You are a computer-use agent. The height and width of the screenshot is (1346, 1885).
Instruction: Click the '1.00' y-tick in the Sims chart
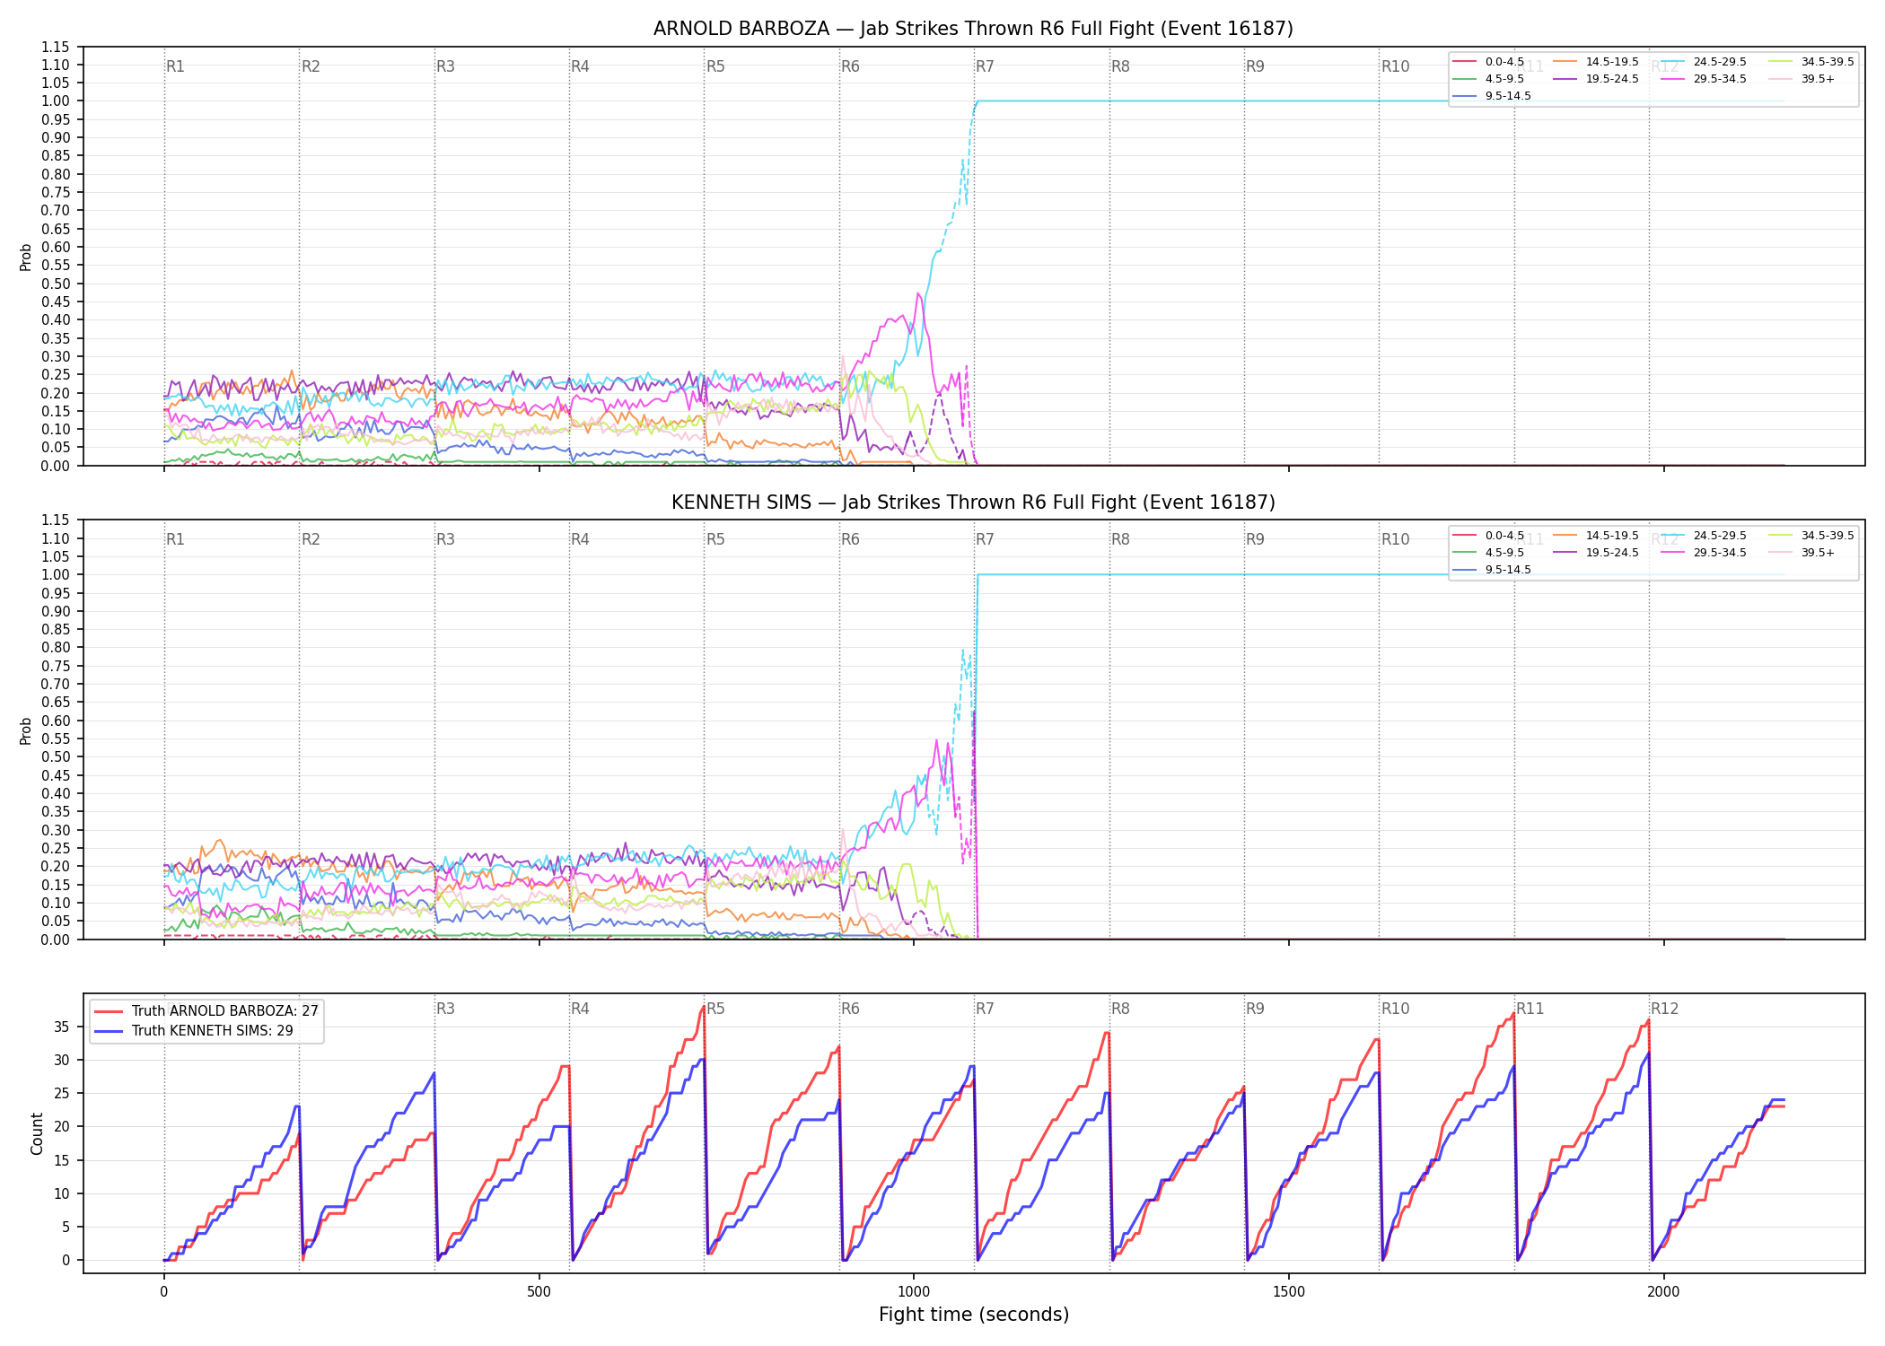pos(56,574)
